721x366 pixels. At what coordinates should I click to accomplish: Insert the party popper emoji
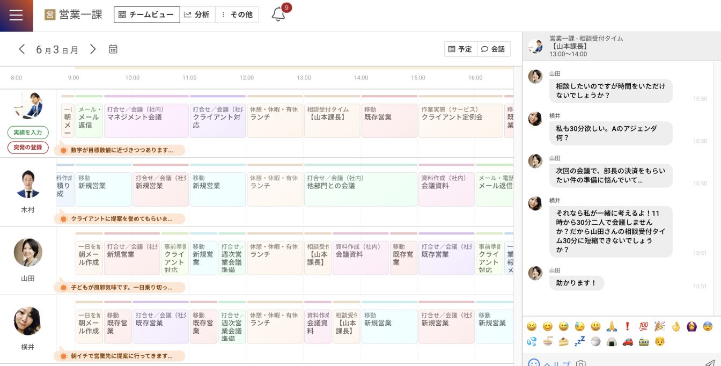click(659, 326)
